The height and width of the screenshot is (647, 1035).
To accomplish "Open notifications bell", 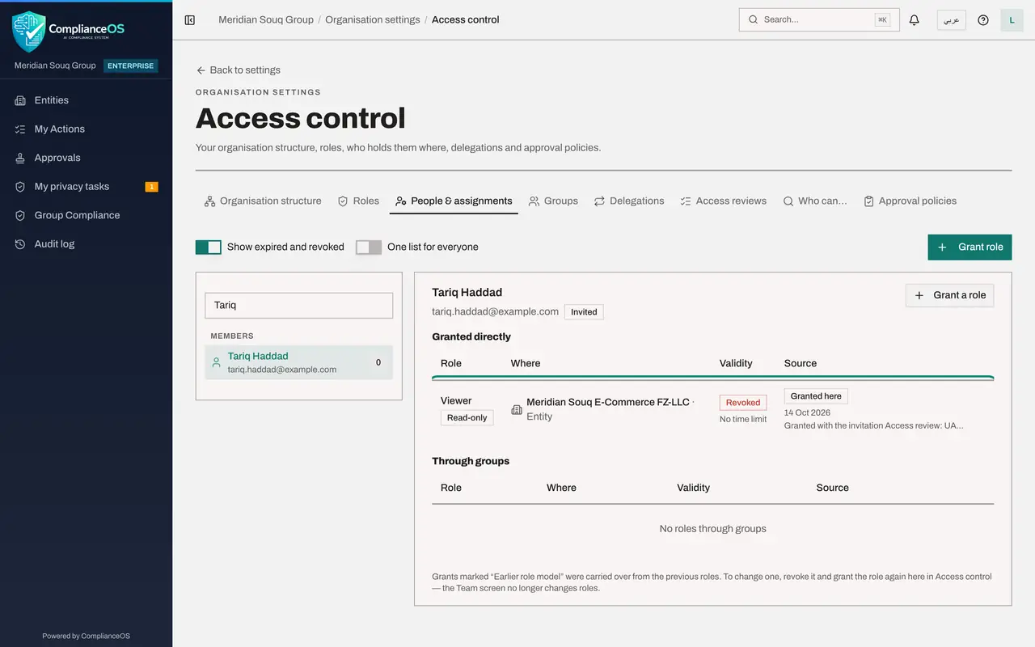I will pos(915,19).
